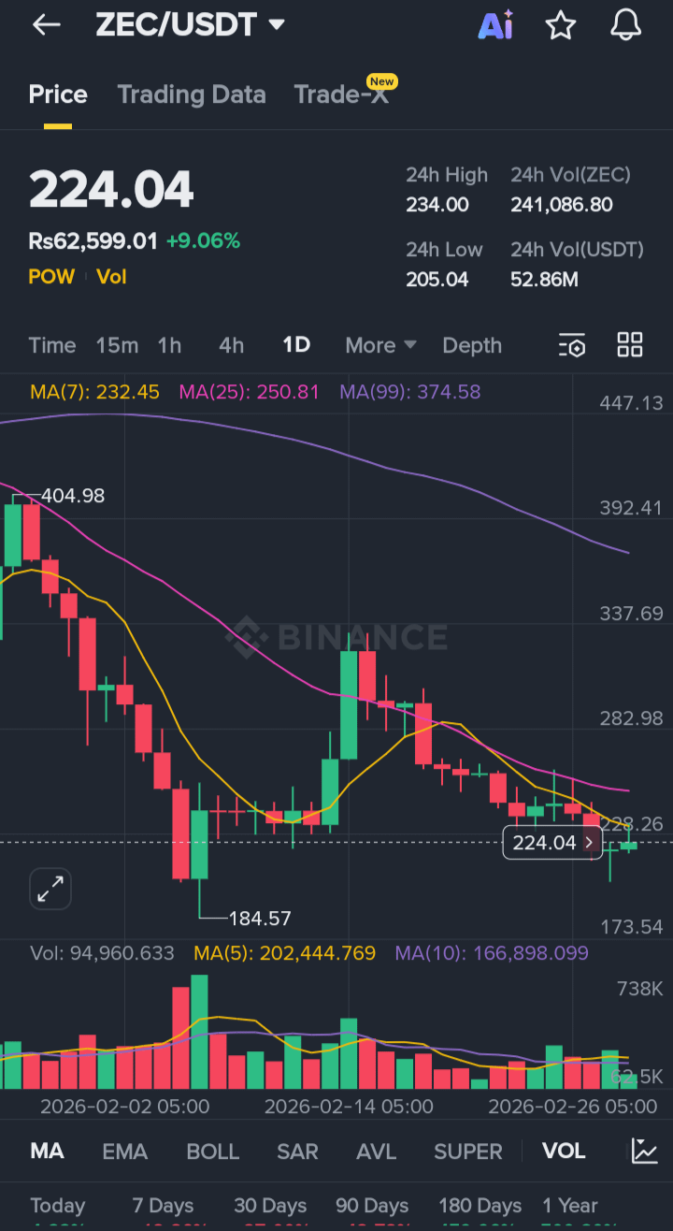Tap the MA(99): 374.58 legend
The image size is (673, 1231).
[x=410, y=392]
